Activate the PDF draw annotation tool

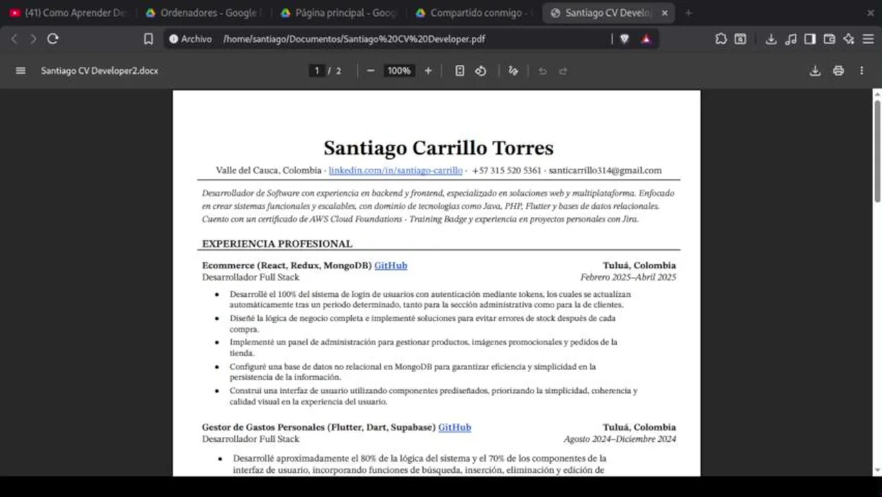pos(513,70)
